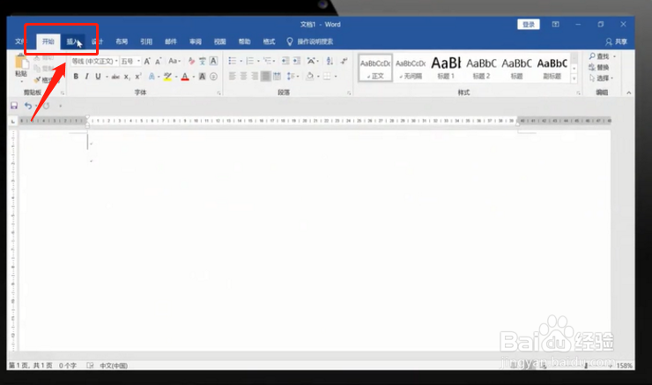Toggle Underline formatting
This screenshot has width=652, height=385.
(98, 77)
